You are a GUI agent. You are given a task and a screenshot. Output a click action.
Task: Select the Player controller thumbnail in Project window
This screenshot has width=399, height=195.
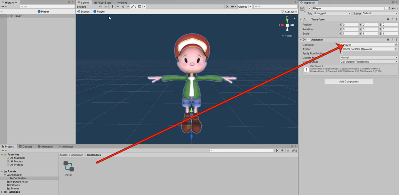[x=68, y=167]
